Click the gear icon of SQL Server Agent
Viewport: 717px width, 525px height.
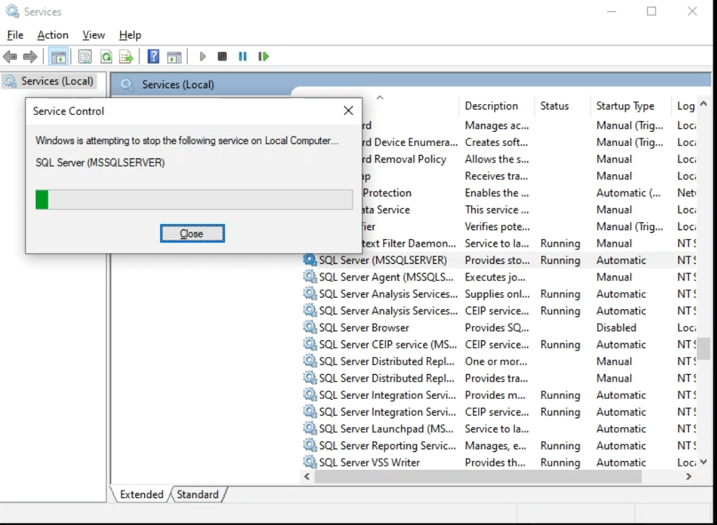pyautogui.click(x=310, y=277)
